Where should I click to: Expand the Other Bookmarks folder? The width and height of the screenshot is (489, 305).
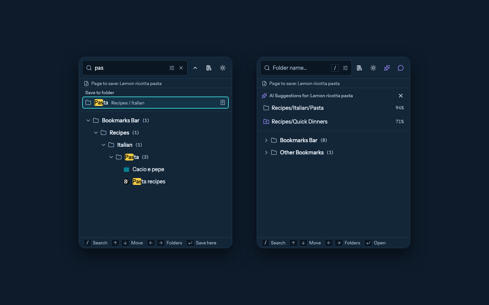pos(266,152)
